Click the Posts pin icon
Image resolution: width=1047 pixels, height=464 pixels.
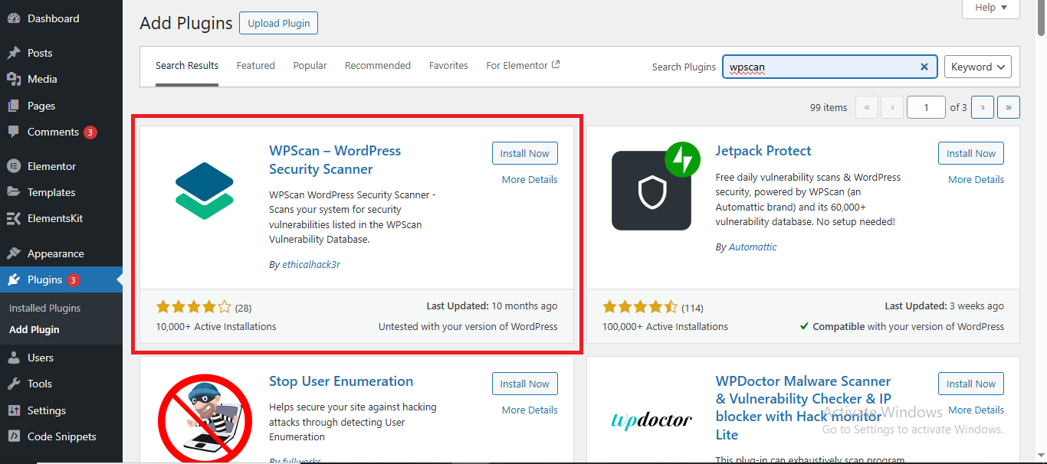(14, 53)
